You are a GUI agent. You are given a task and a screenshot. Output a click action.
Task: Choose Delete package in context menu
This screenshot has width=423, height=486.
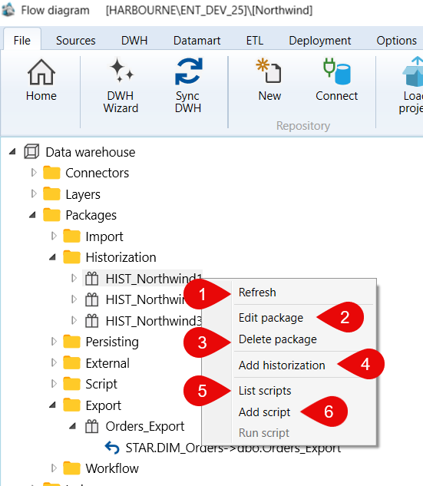coord(278,339)
